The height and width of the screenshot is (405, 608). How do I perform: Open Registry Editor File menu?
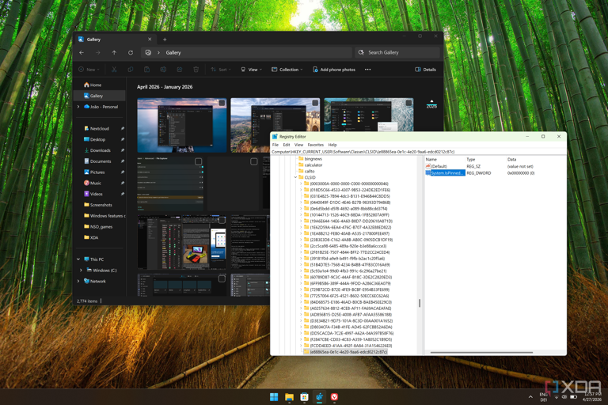coord(275,145)
